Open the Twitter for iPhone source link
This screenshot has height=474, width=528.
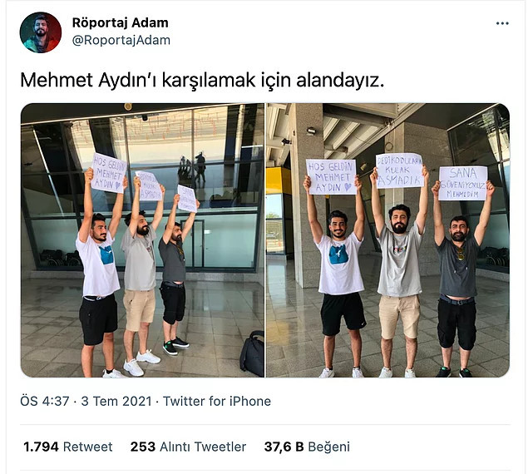[217, 401]
